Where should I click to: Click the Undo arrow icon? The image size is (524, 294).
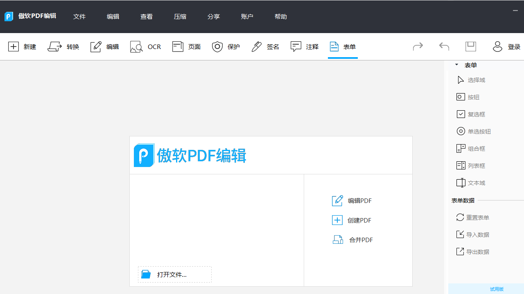[x=444, y=47]
